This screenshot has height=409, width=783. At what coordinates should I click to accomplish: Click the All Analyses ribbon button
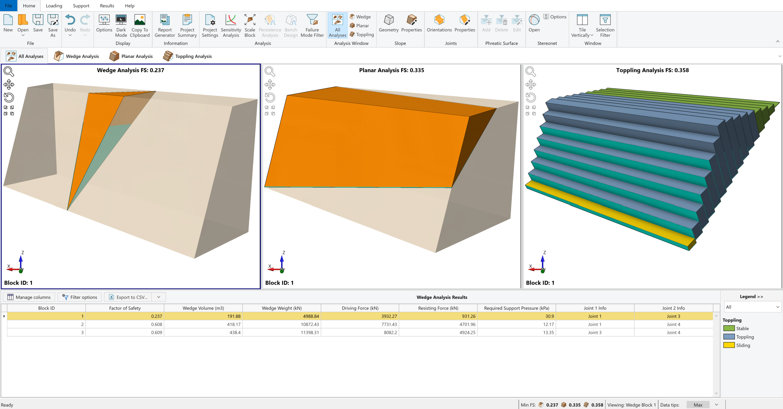[337, 25]
